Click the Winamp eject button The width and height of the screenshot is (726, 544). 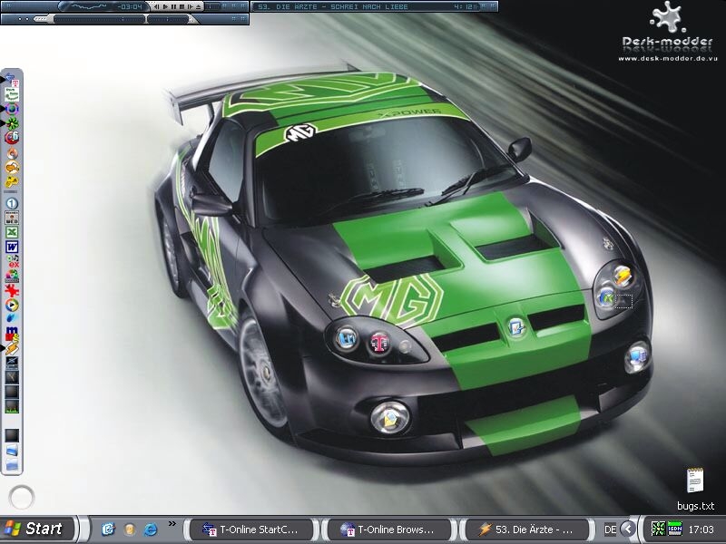(x=198, y=6)
